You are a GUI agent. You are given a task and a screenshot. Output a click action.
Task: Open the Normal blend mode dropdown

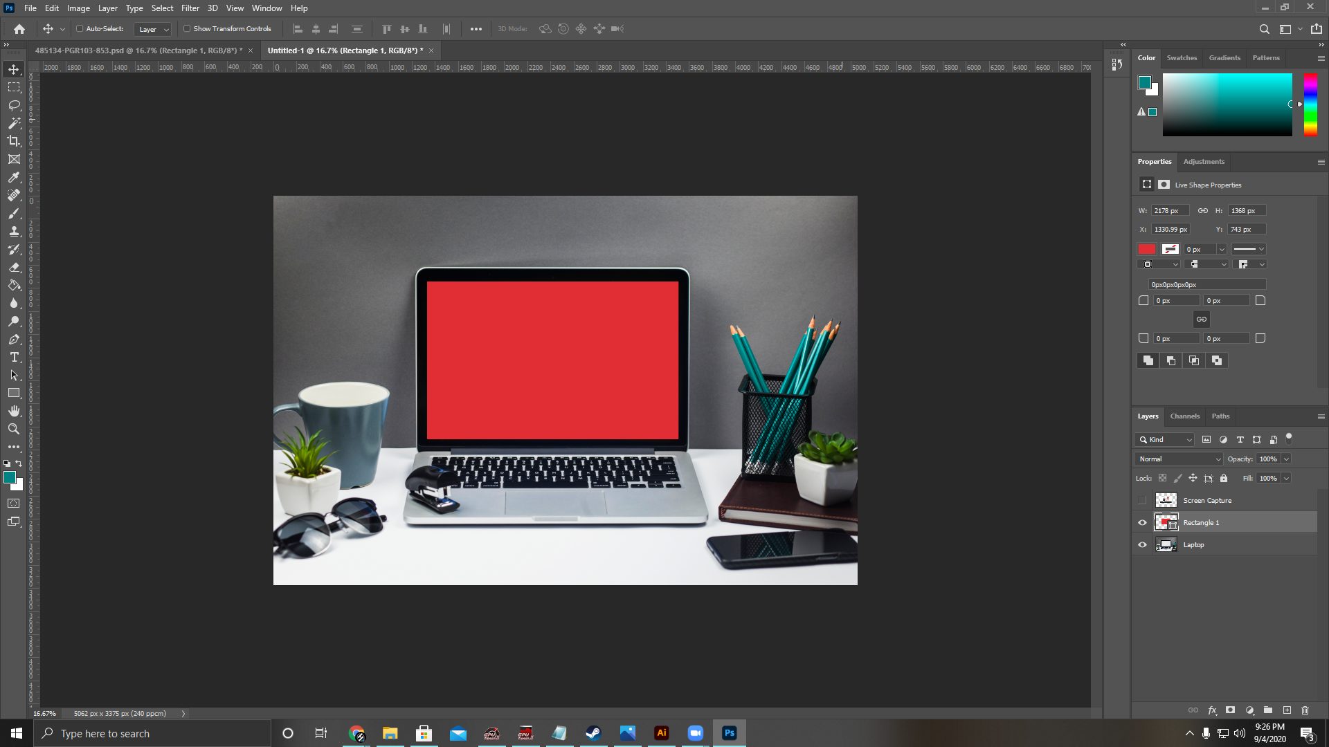(x=1179, y=459)
